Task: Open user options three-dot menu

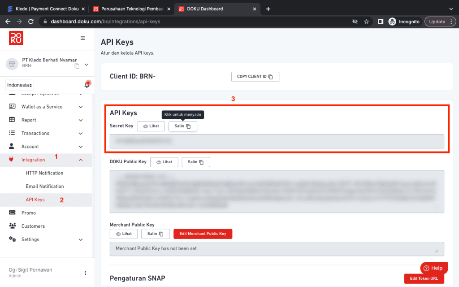Action: 85,273
